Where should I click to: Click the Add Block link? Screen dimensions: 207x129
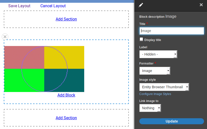66,95
